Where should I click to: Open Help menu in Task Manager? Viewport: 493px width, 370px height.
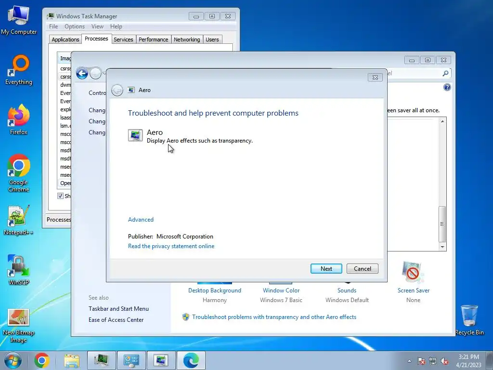pos(116,26)
